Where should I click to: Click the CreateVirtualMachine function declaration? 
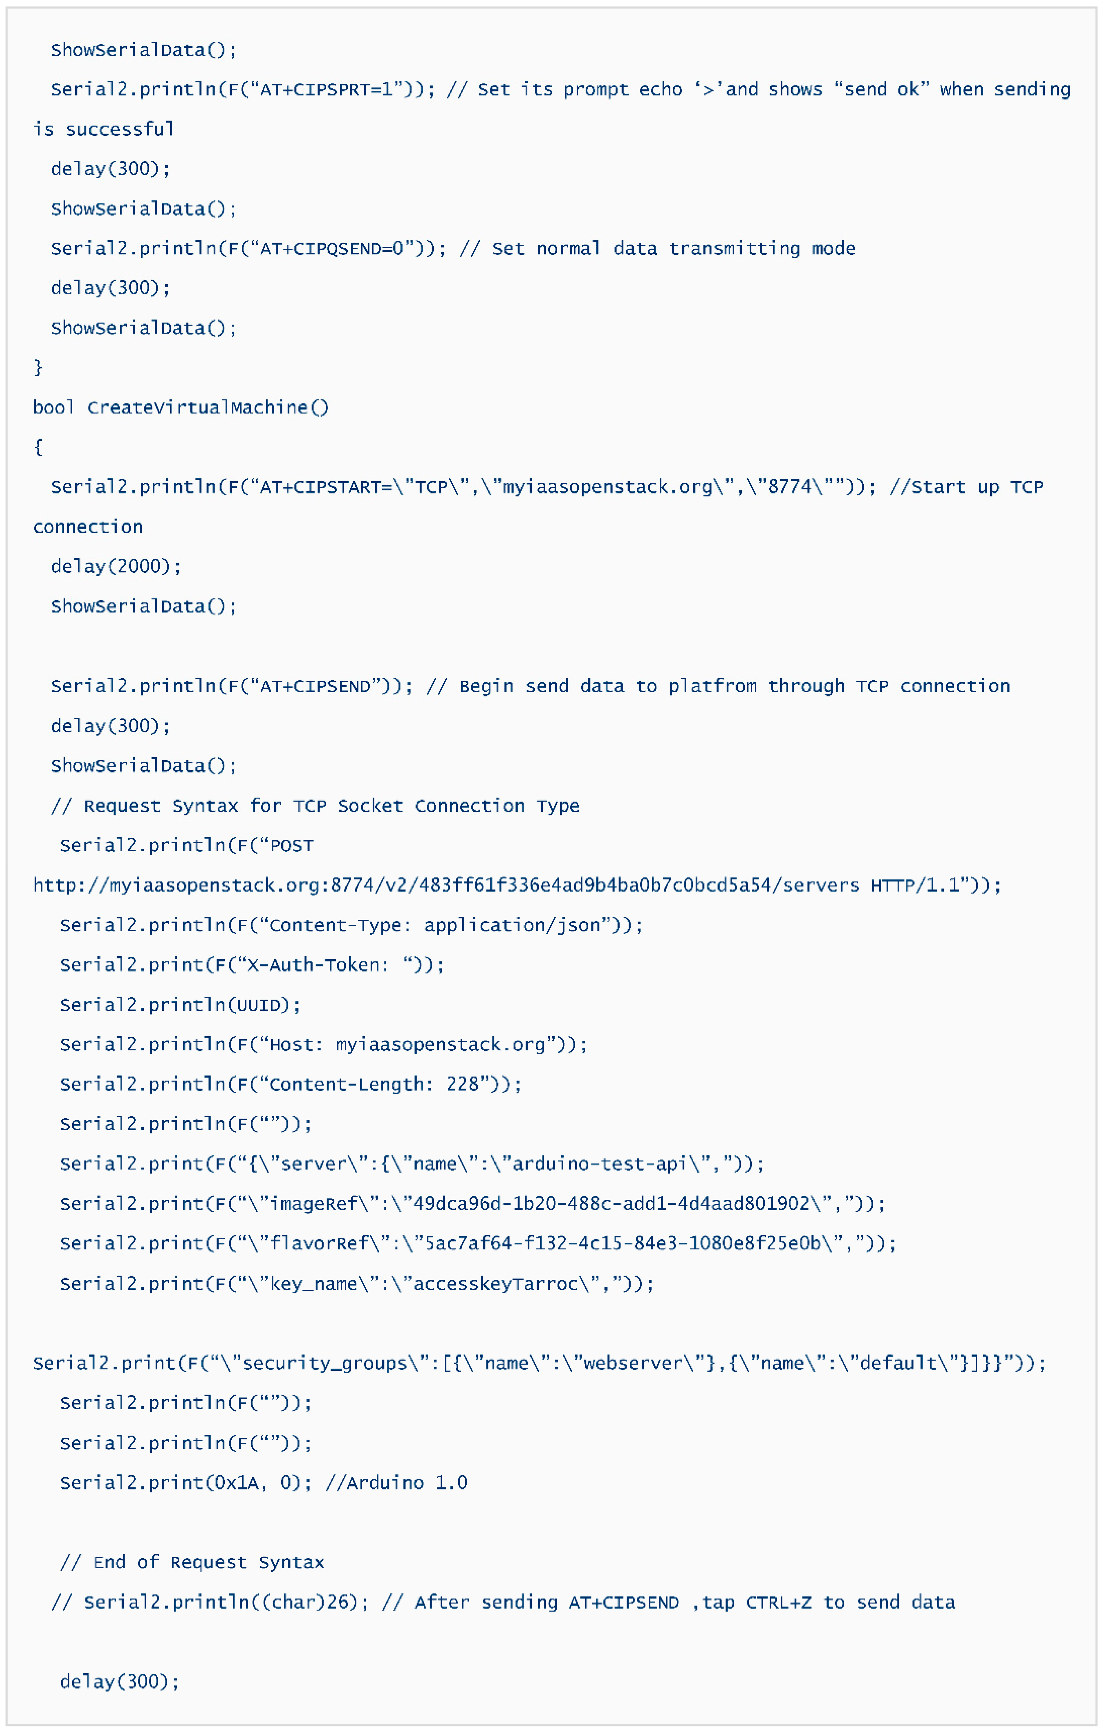[x=180, y=407]
